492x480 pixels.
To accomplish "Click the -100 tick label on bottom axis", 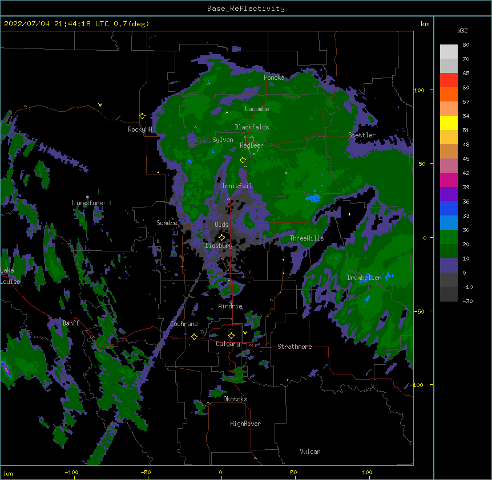I will [x=71, y=473].
